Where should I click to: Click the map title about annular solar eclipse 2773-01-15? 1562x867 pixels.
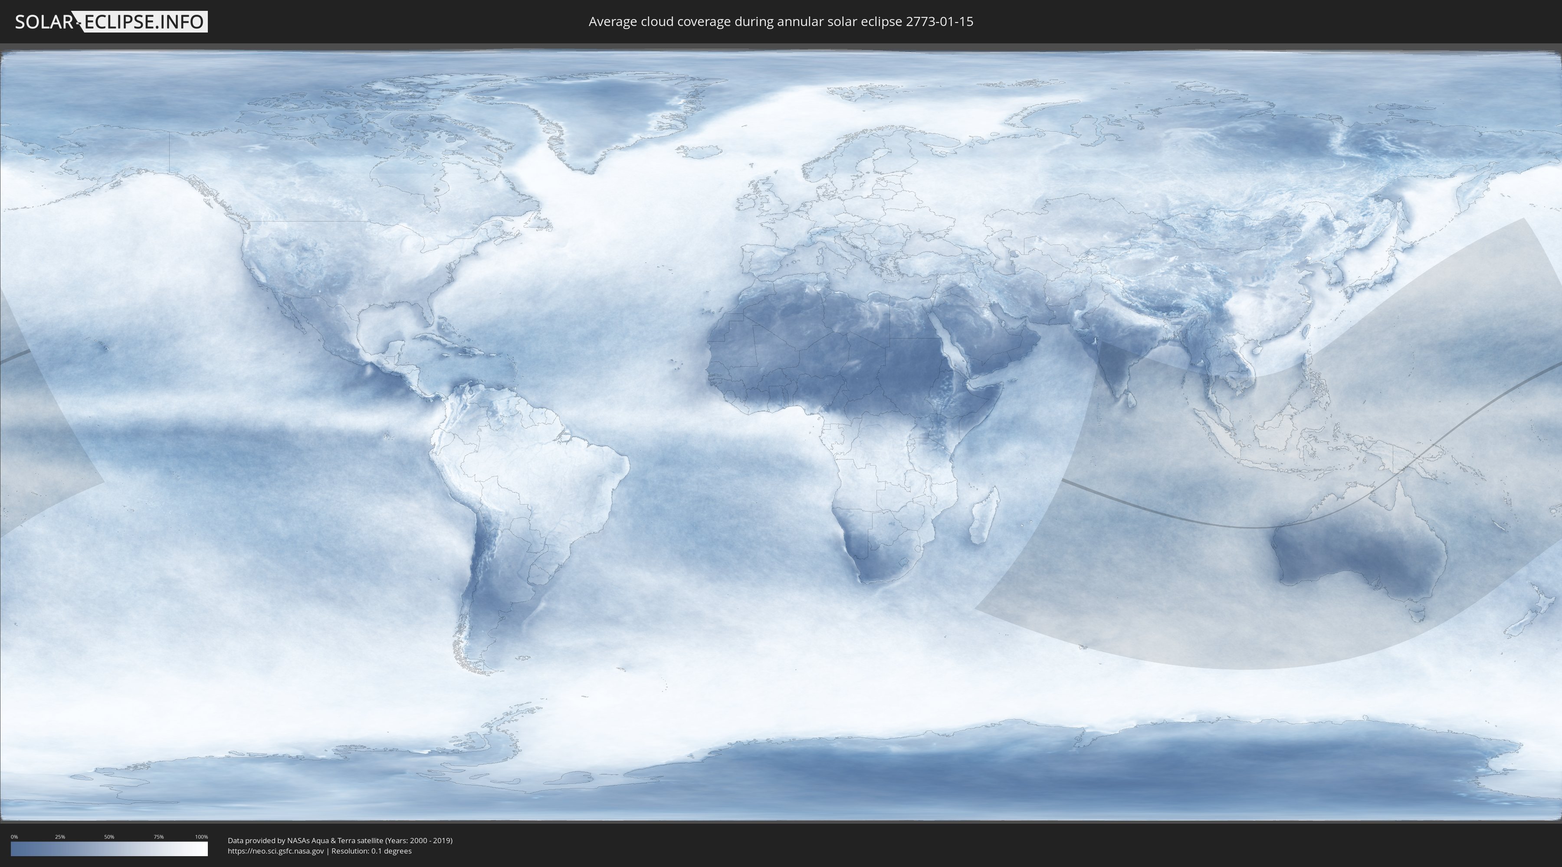pyautogui.click(x=781, y=21)
